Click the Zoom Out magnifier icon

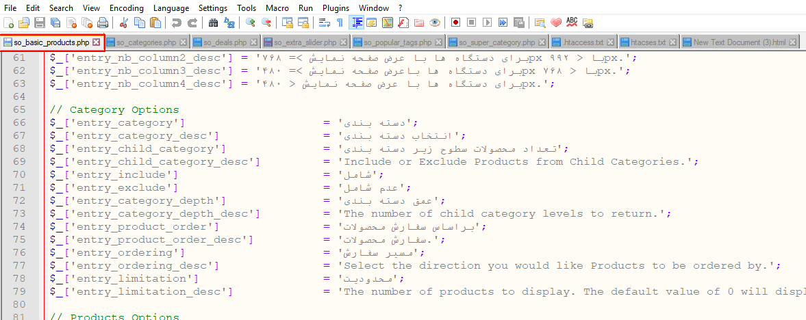(x=266, y=23)
